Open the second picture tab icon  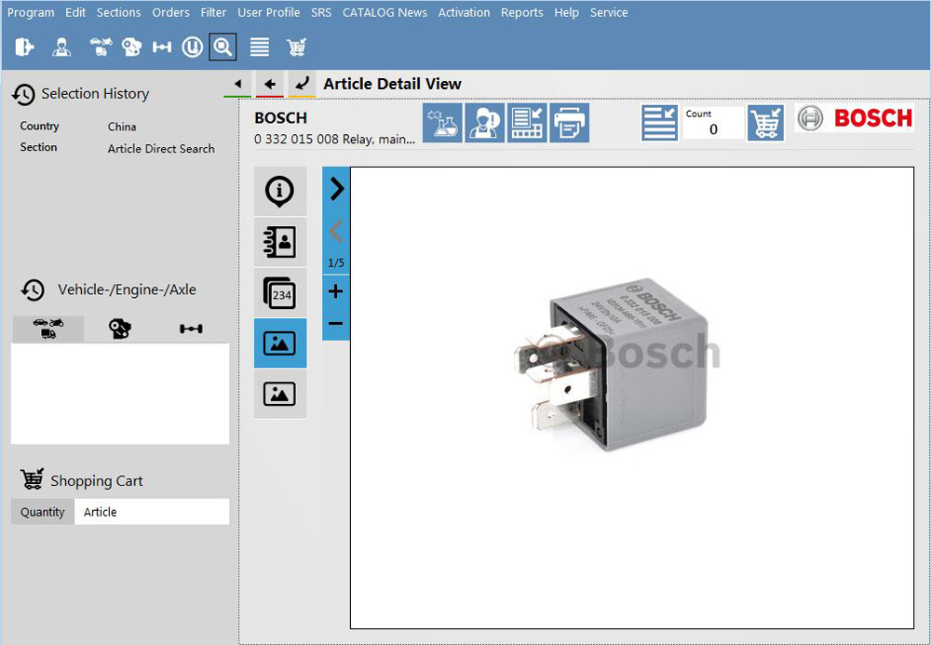pos(280,394)
